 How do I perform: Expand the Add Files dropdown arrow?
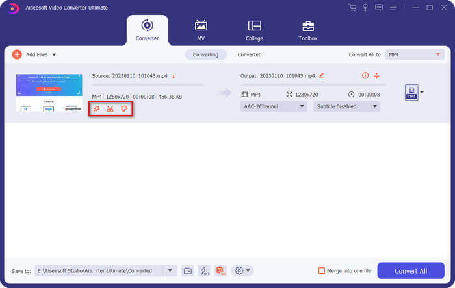pos(54,54)
